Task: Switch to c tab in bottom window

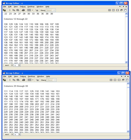Action: [16, 135]
